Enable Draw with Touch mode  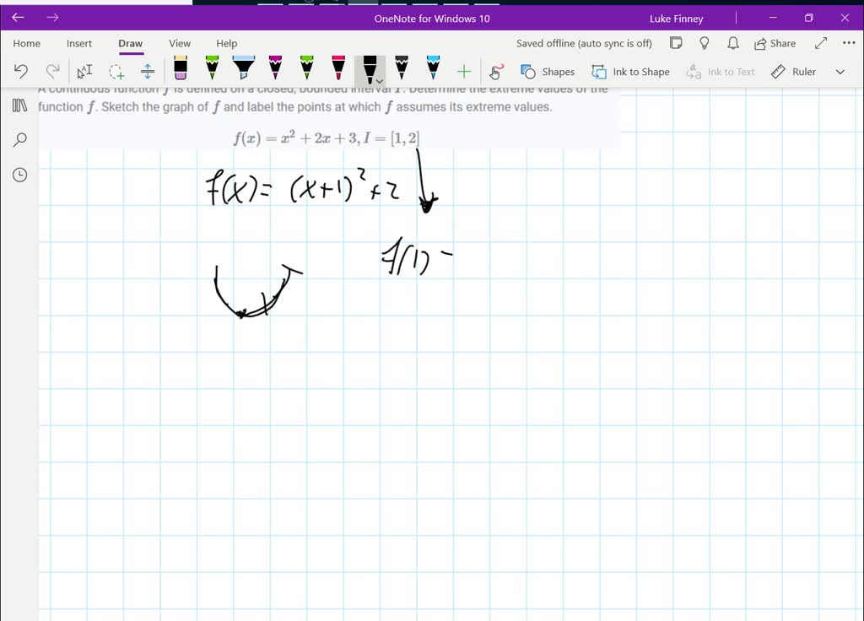coord(497,71)
